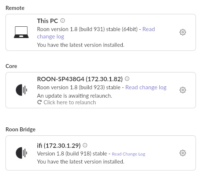Open Read Change Log for ifi bridge
Viewport: 204px width, 180px height.
[x=129, y=154]
